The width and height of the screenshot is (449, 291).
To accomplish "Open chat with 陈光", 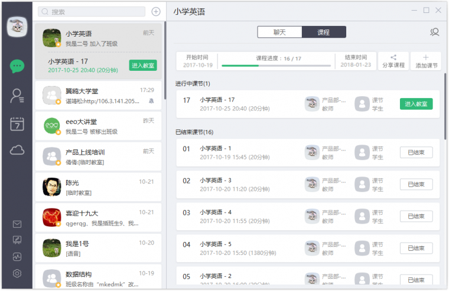I will [x=98, y=187].
